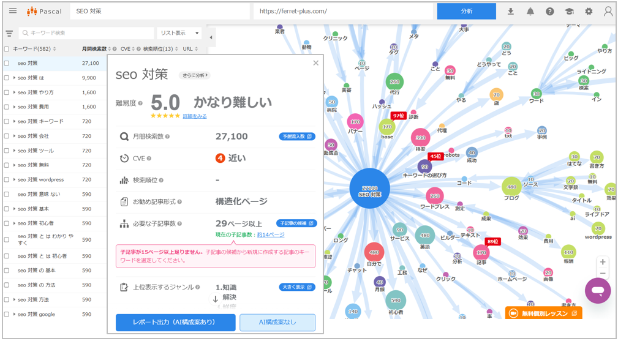Click the download icon in header
The width and height of the screenshot is (618, 341).
[511, 12]
